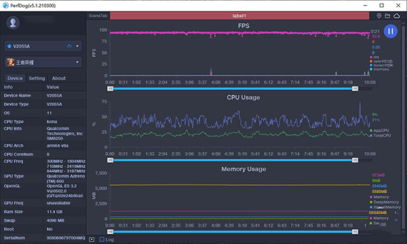Click the CPU Usage chart title
Screen dimensions: 407x244
click(244, 97)
